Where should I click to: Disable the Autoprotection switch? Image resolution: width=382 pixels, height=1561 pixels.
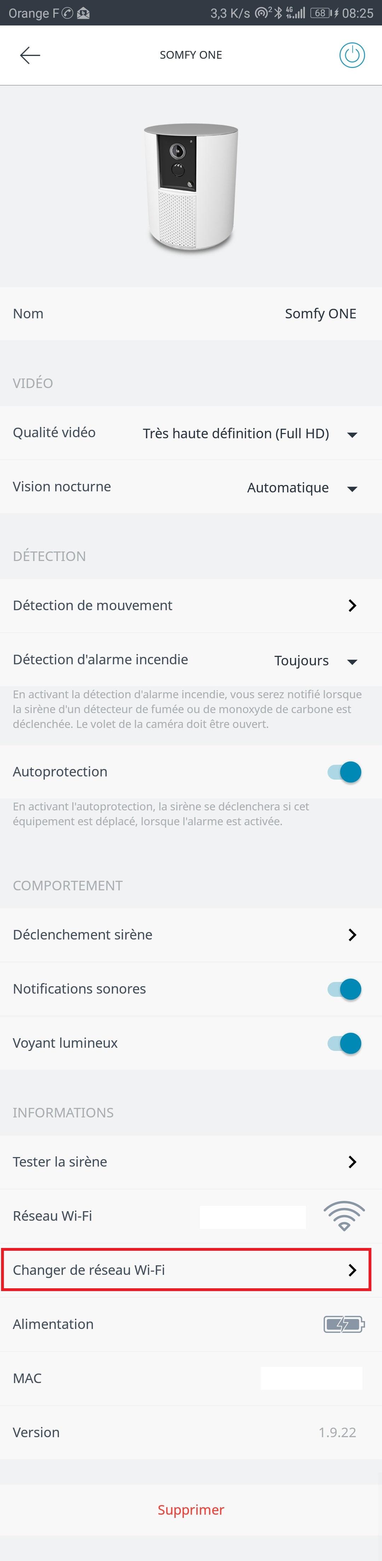(x=345, y=772)
